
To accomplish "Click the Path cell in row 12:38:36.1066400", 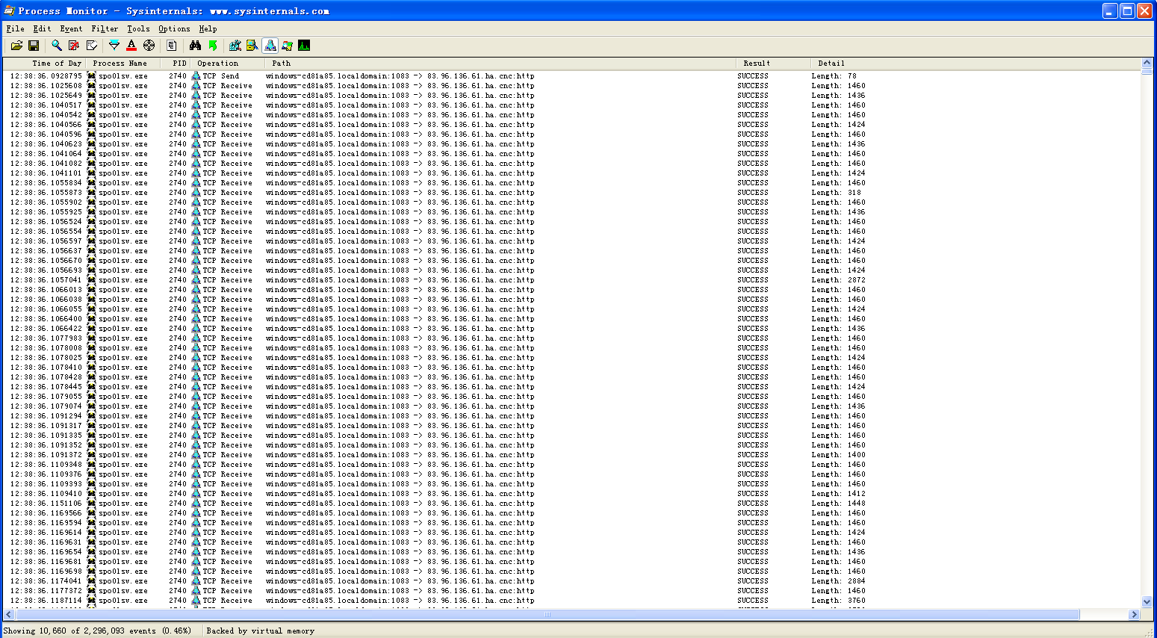I will (400, 319).
